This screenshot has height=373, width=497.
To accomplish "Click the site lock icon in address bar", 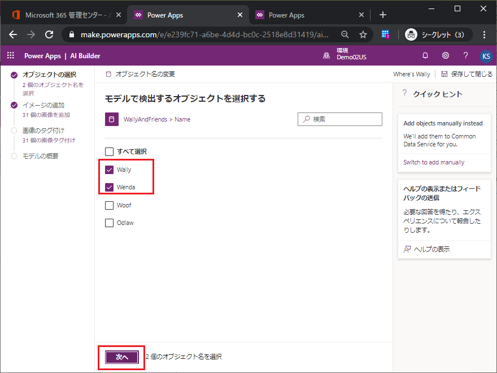I will tap(72, 34).
